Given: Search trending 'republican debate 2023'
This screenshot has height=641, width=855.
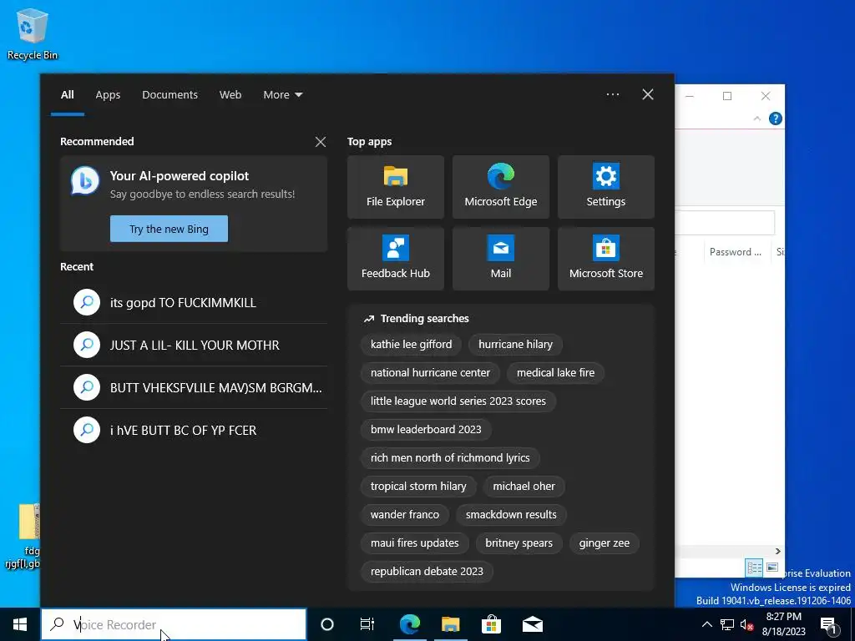Looking at the screenshot, I should pyautogui.click(x=427, y=571).
